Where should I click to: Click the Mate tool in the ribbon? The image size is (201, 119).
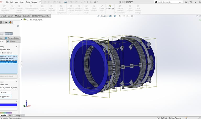(12, 7)
